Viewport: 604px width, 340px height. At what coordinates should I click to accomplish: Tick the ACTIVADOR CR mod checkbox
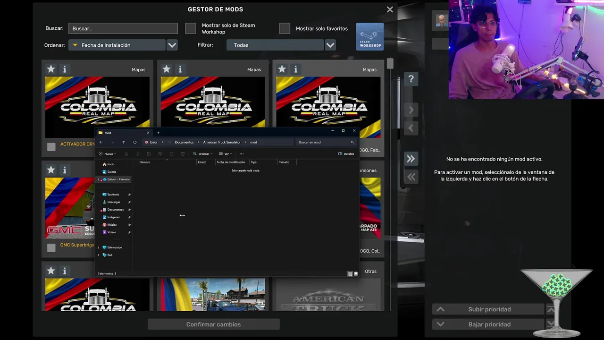point(51,146)
